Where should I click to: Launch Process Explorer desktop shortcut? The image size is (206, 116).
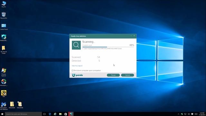click(4, 72)
